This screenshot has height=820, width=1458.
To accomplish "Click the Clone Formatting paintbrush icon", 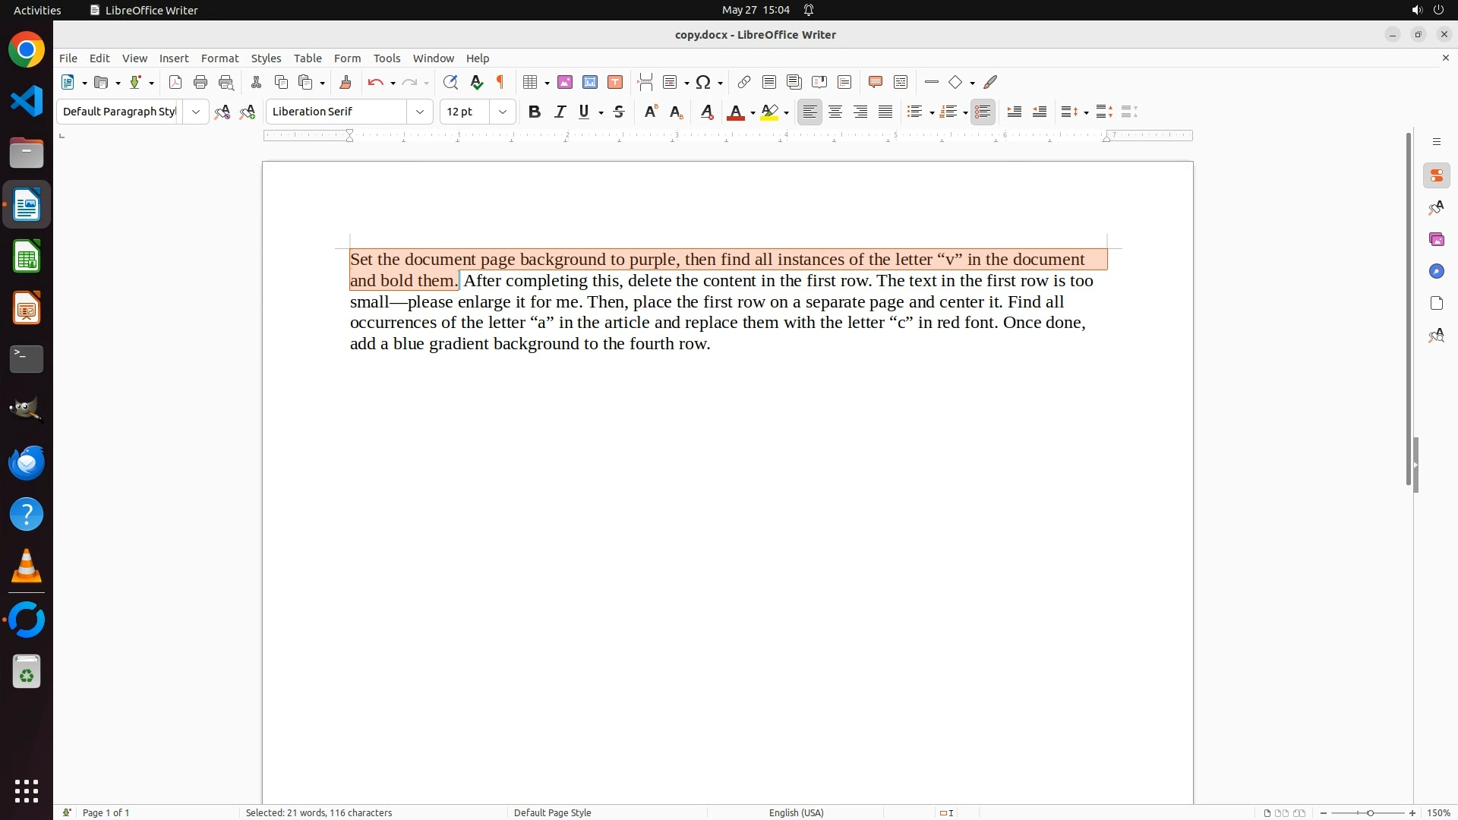I will 345,82.
